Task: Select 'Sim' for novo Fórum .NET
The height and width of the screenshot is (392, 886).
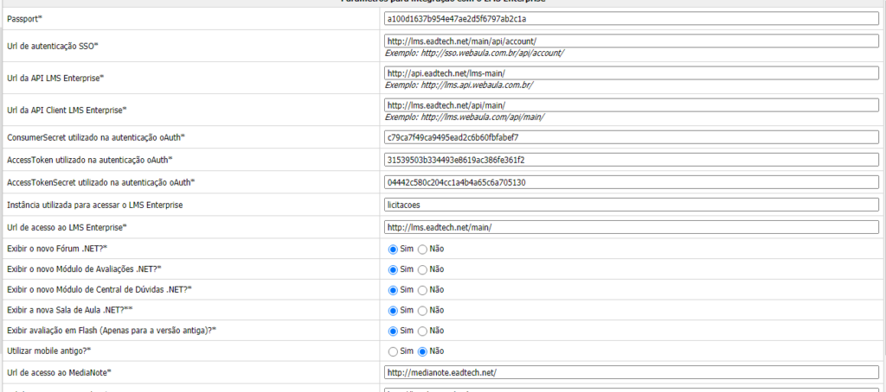Action: pos(394,249)
